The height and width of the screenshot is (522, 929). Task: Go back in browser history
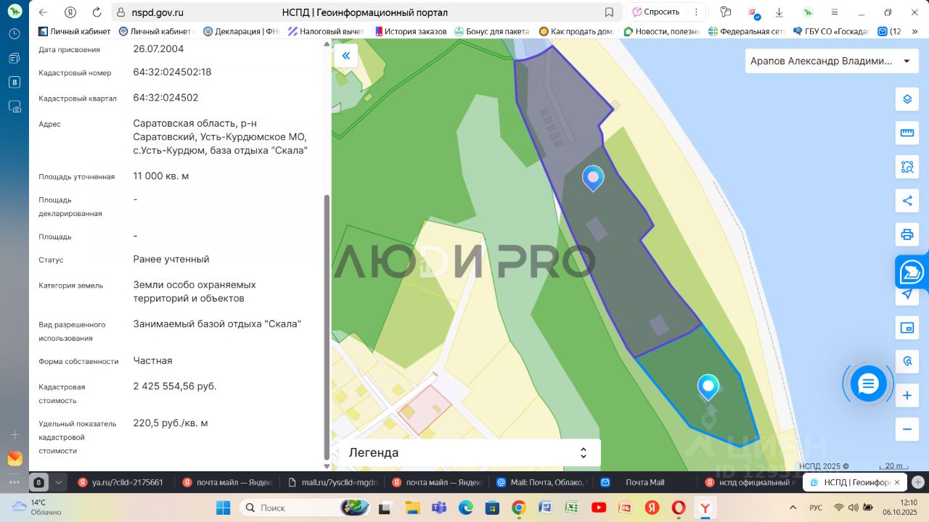tap(43, 12)
